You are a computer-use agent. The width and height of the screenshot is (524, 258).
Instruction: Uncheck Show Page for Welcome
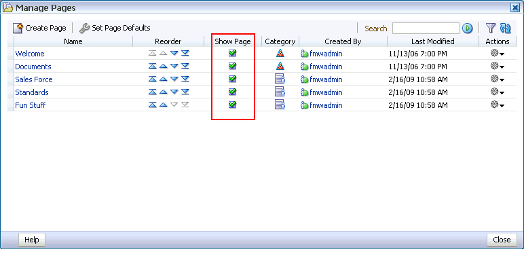click(233, 53)
